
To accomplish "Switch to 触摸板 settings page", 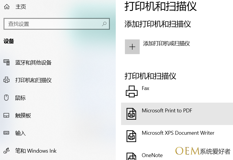I will 23,115.
